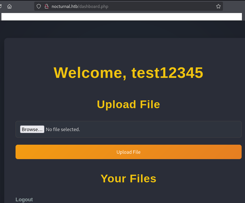Viewport: 245px width, 203px height.
Task: Click the insecure connection padlock icon
Action: (46, 6)
